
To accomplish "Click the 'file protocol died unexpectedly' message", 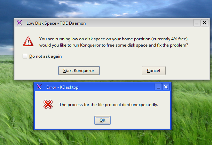I will pos(109,105).
